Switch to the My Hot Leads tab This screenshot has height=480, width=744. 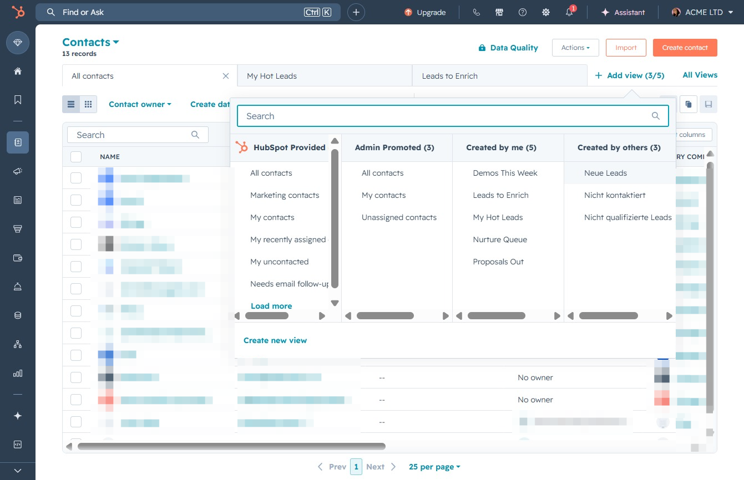(325, 76)
